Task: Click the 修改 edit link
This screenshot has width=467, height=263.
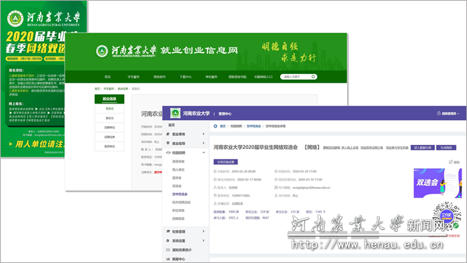Action: click(456, 162)
